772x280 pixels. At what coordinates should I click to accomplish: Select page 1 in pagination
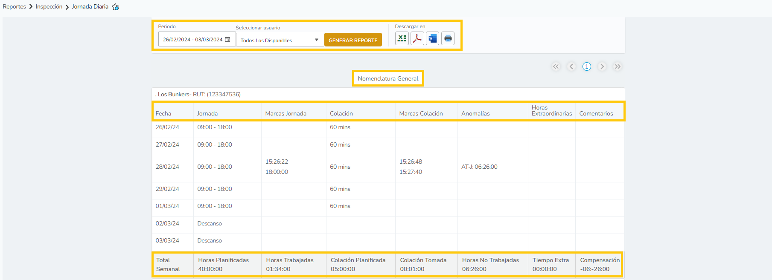(x=587, y=66)
